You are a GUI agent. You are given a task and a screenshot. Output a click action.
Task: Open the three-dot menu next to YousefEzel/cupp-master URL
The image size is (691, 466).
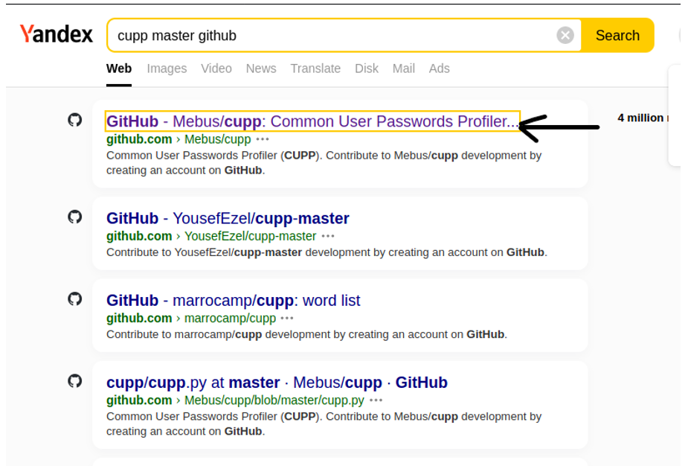(x=328, y=236)
